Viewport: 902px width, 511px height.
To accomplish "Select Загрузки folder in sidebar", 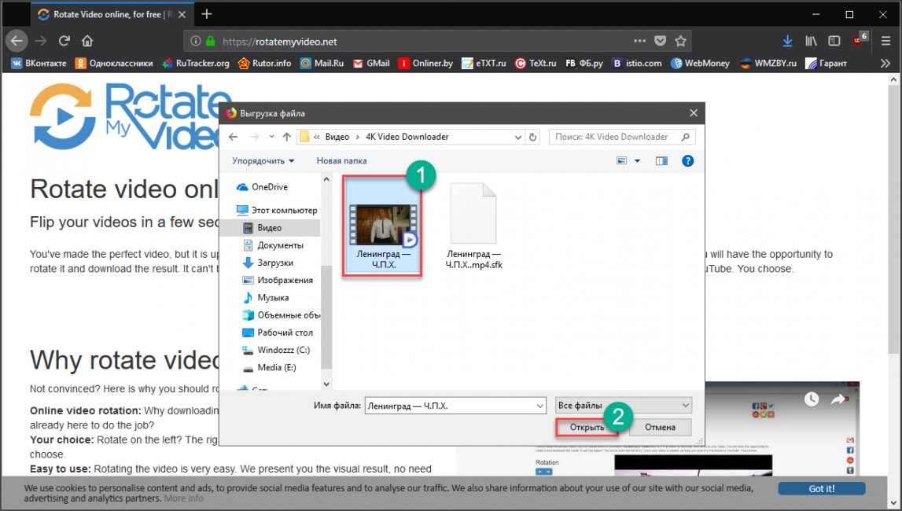I will [x=274, y=263].
